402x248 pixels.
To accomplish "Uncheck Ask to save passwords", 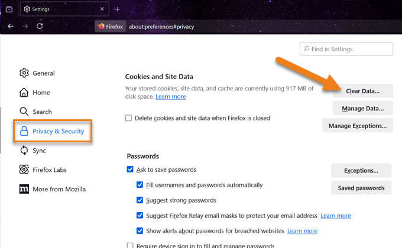I will coord(130,169).
